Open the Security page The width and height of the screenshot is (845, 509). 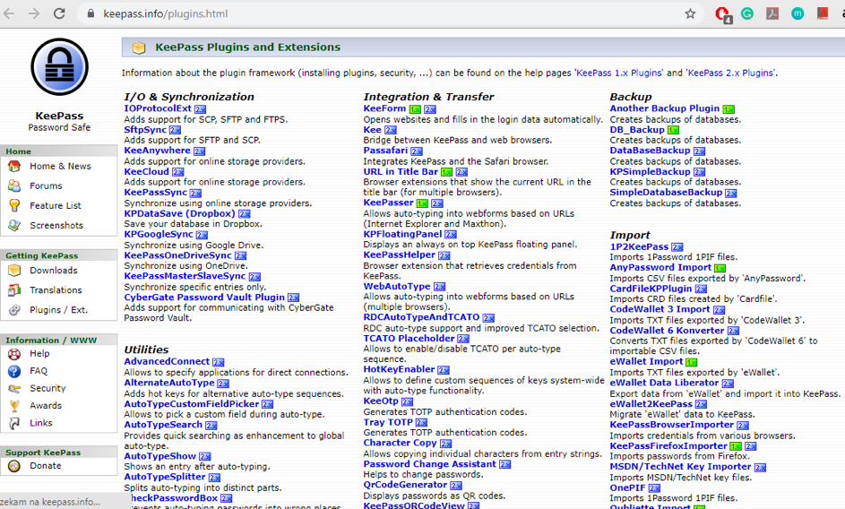pos(47,388)
